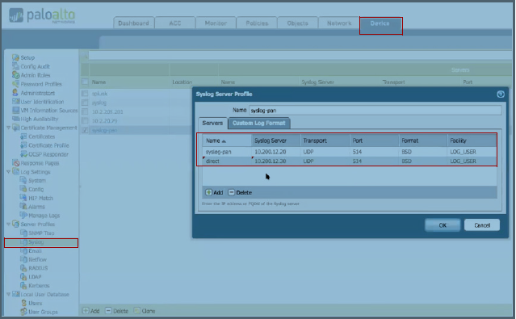516x319 pixels.
Task: Click the User Groups icon
Action: click(23, 312)
